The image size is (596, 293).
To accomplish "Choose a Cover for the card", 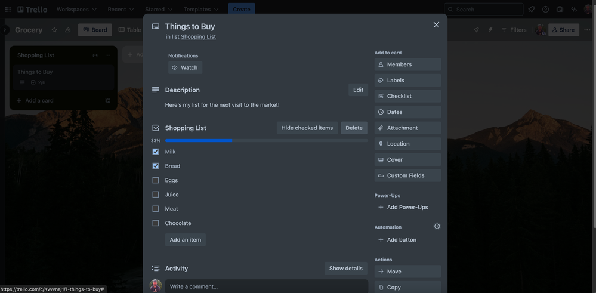I will pos(407,159).
